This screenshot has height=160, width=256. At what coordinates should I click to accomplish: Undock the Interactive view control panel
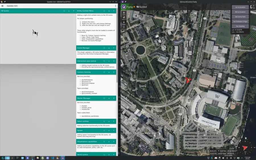(x=104, y=61)
